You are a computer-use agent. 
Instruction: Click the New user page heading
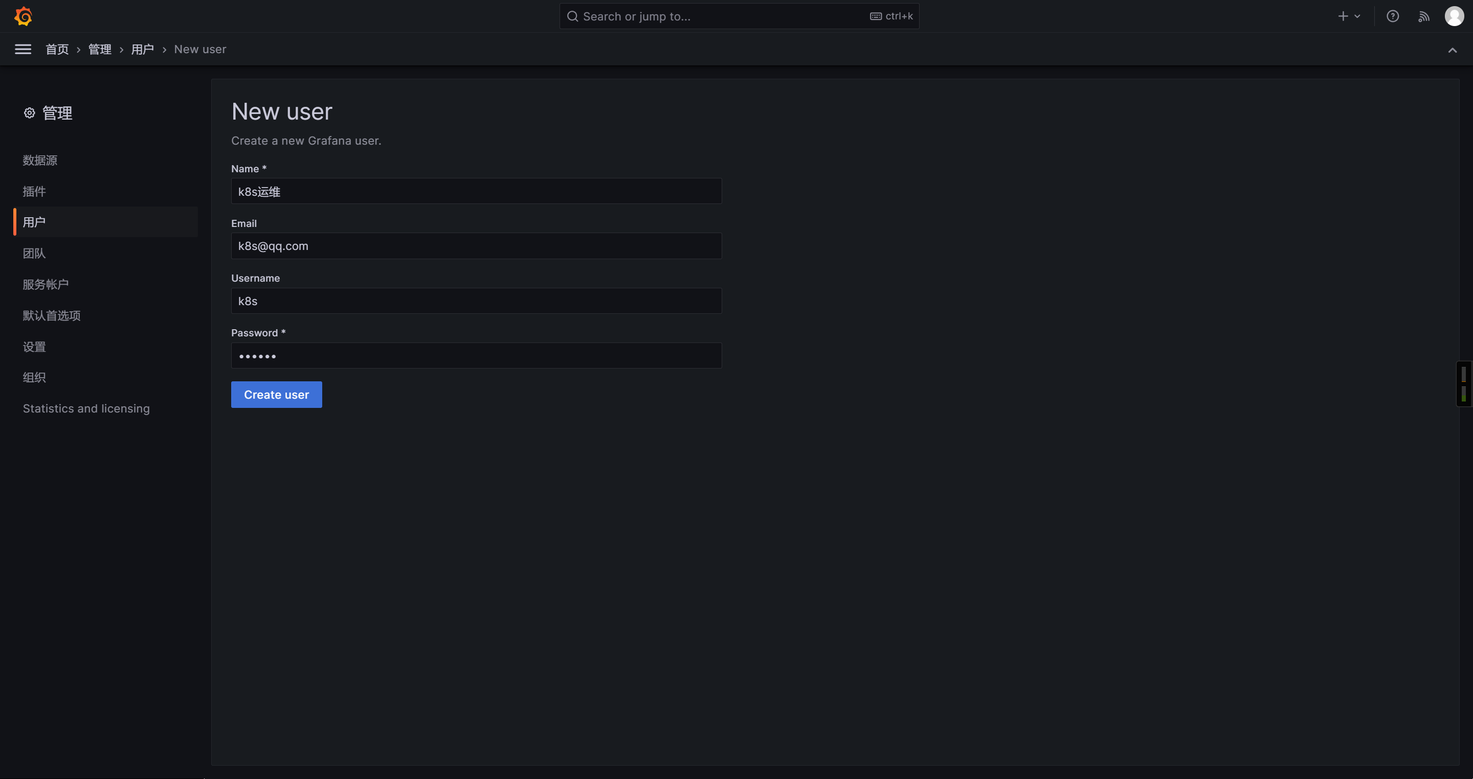(282, 111)
